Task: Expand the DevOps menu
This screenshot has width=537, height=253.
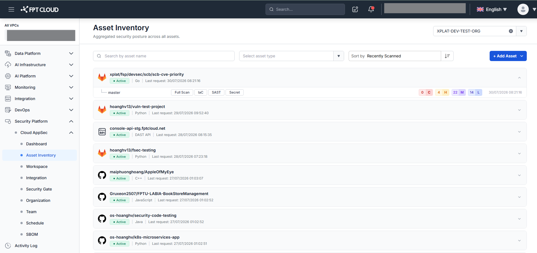Action: (71, 110)
